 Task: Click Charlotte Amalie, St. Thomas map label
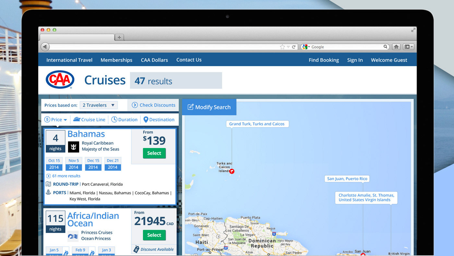(x=366, y=198)
